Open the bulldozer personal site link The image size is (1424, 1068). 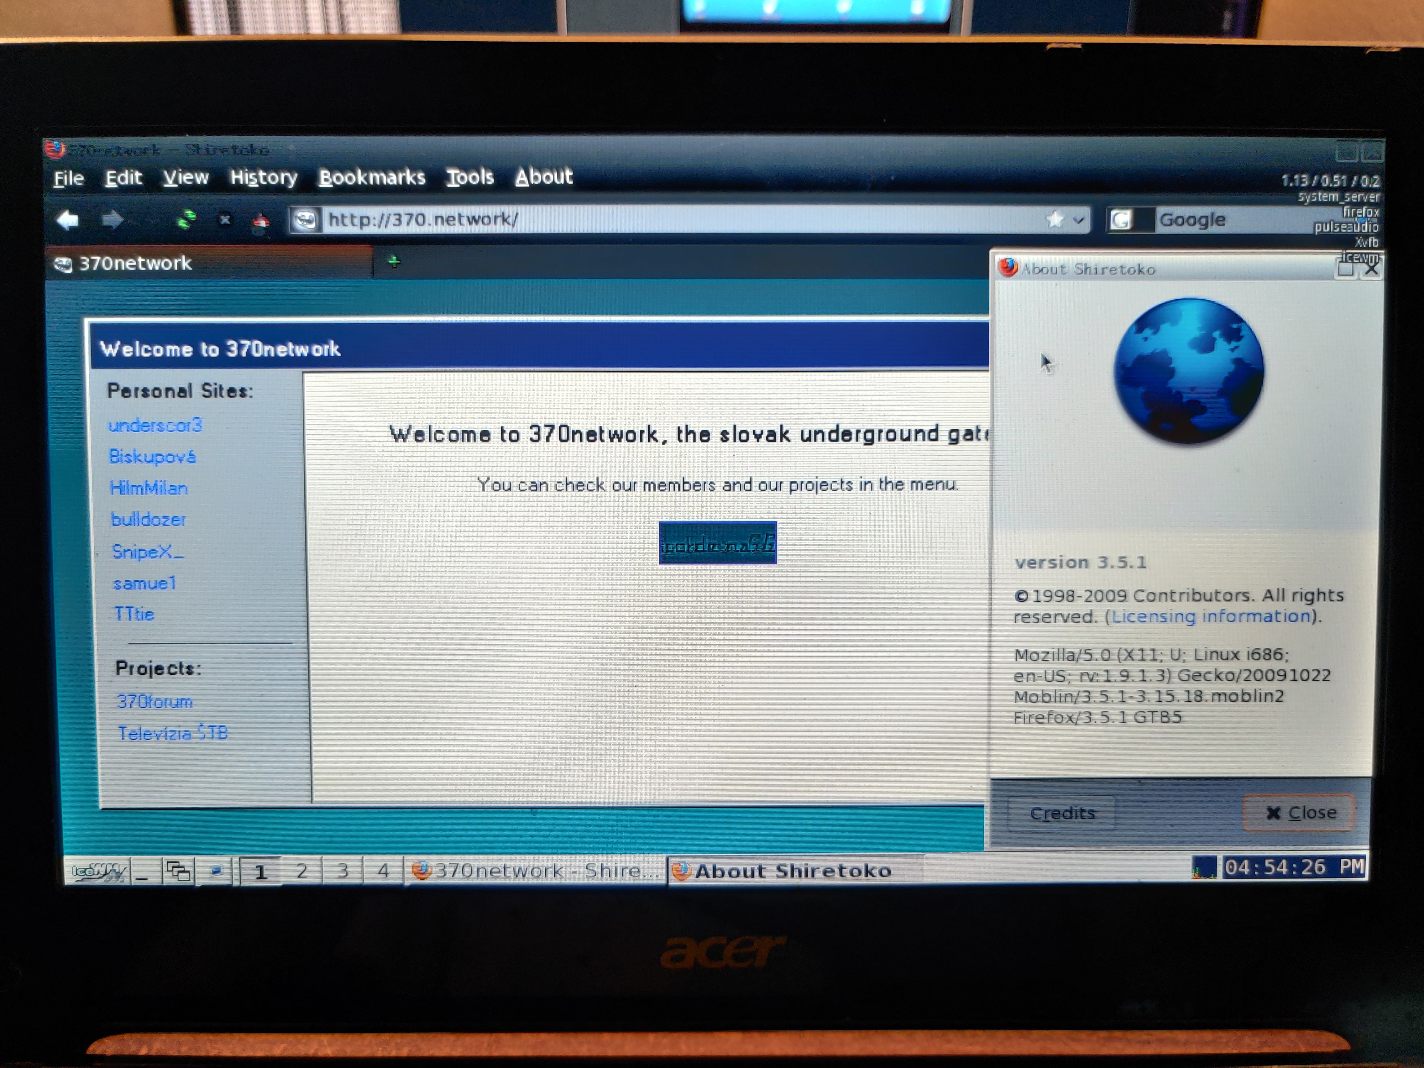(148, 519)
